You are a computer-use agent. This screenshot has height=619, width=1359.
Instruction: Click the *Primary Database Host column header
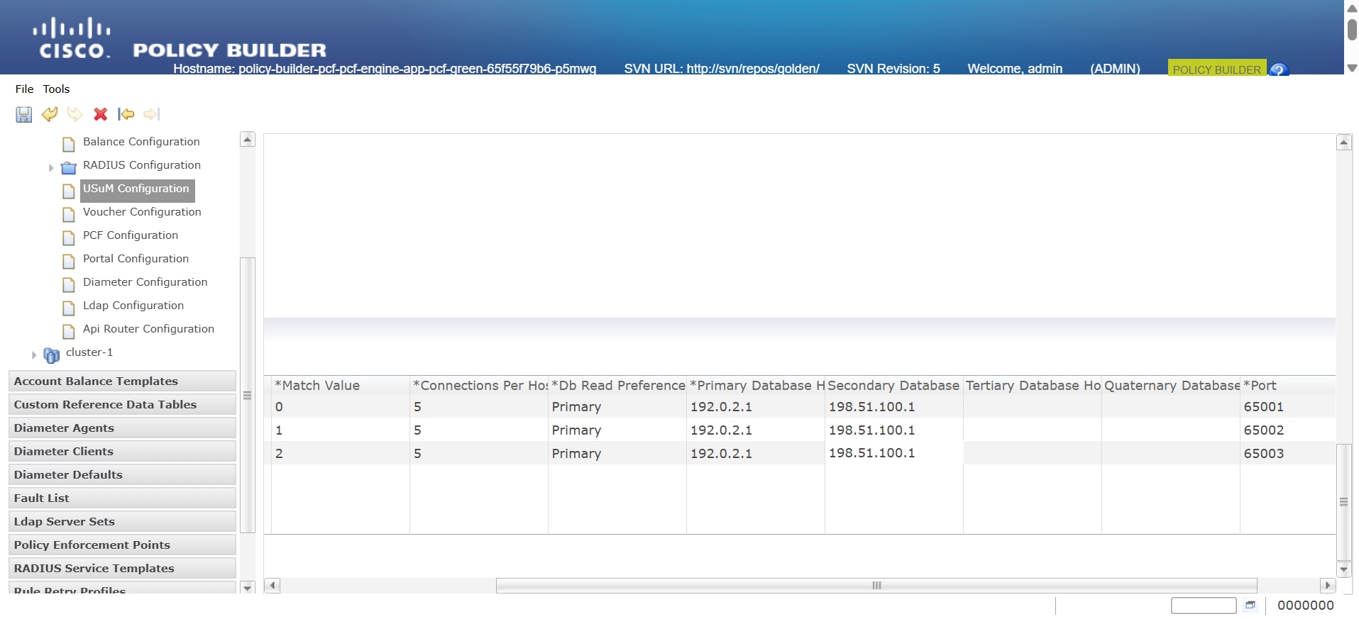click(756, 385)
